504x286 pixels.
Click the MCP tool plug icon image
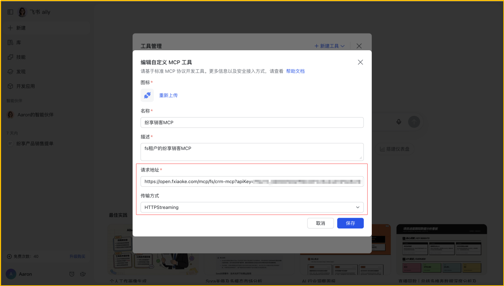[147, 95]
